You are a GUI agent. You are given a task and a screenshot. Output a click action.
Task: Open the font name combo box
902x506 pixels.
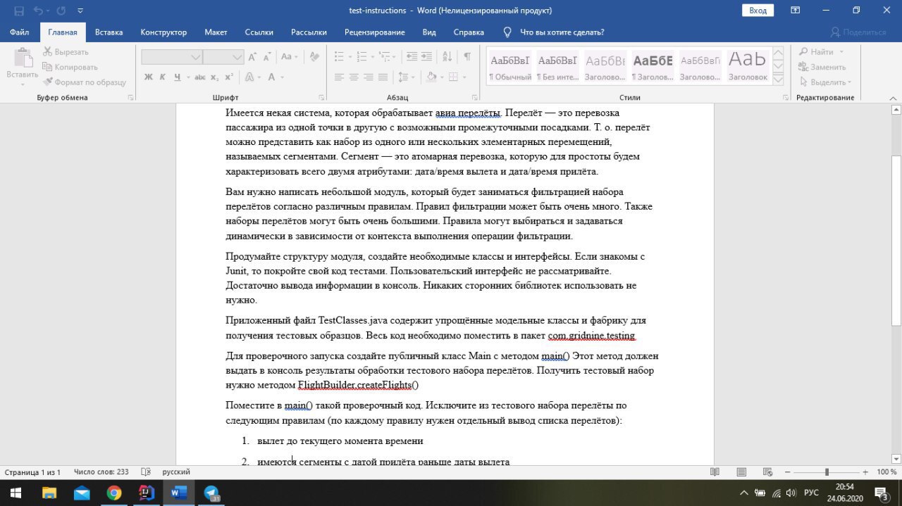point(173,57)
